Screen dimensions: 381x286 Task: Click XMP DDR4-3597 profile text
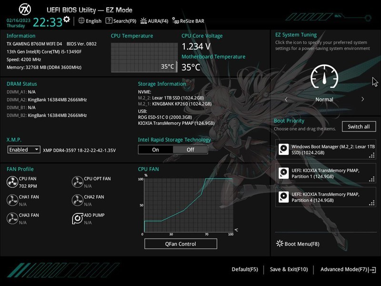(x=79, y=150)
